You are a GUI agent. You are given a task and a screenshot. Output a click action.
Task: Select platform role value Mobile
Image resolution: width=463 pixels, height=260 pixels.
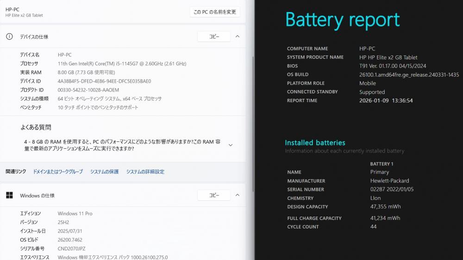(x=367, y=83)
